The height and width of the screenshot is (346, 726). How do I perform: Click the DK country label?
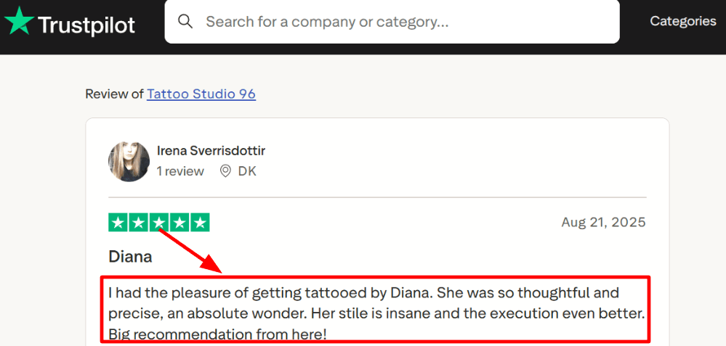point(247,171)
